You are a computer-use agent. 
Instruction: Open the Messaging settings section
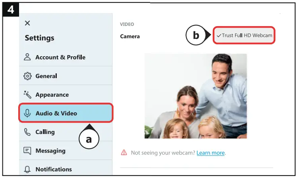(66, 151)
